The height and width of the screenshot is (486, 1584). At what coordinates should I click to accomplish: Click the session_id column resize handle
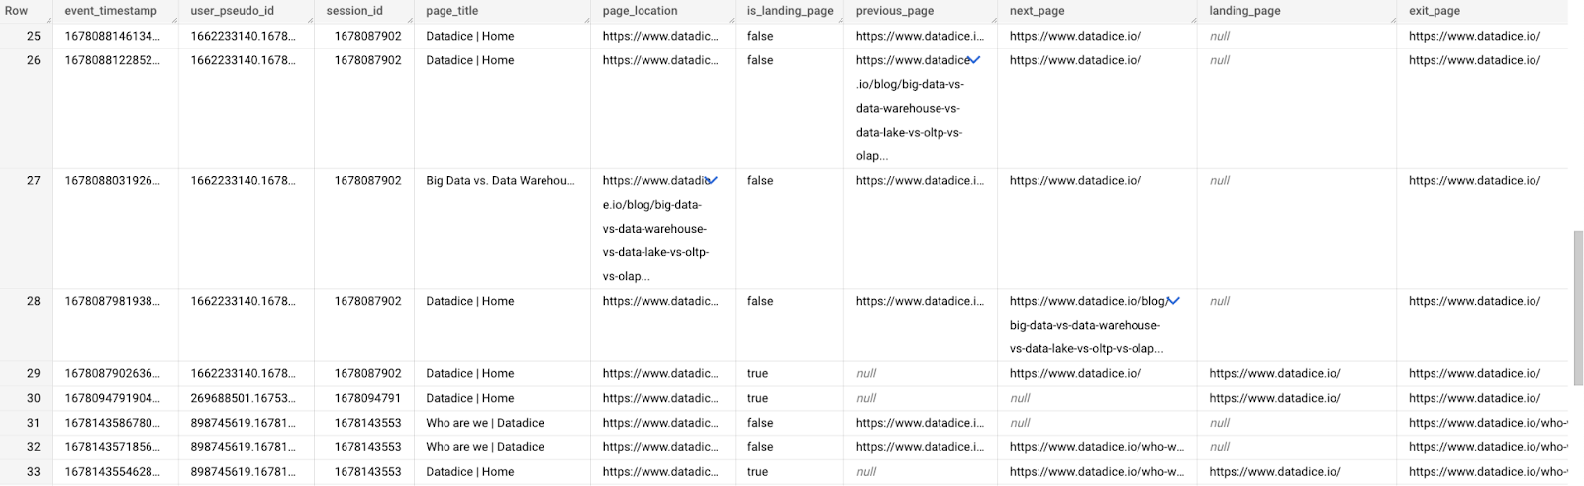click(410, 20)
